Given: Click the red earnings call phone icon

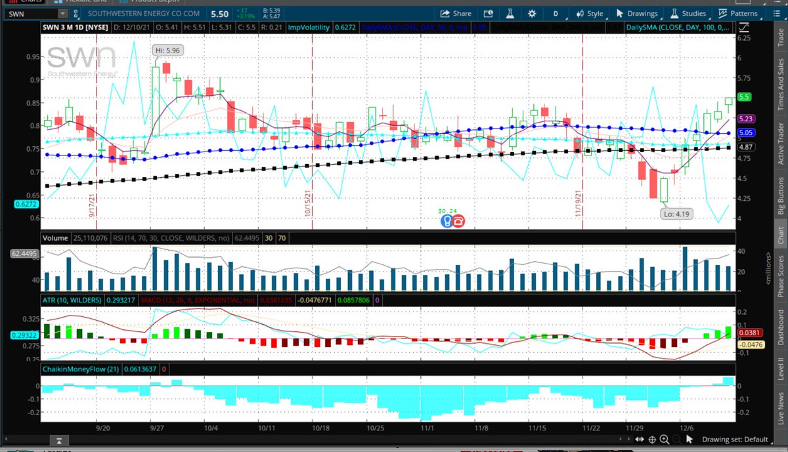Looking at the screenshot, I should click(x=458, y=221).
